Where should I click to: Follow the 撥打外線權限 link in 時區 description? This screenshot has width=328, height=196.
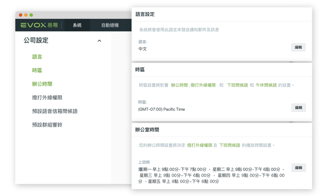click(x=203, y=85)
